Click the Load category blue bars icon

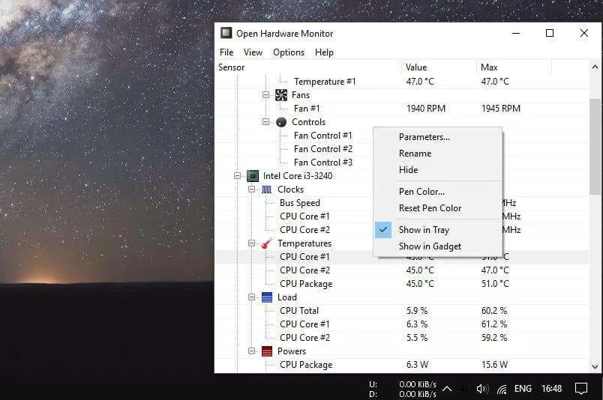[267, 297]
